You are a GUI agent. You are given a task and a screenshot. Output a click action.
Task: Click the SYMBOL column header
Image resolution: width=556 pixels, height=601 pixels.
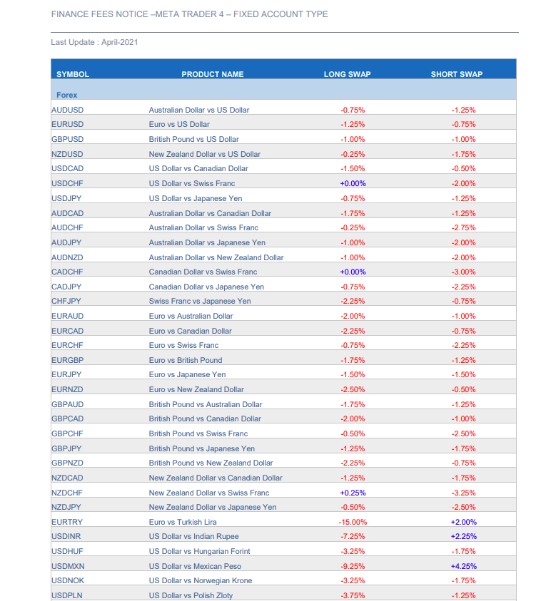point(73,74)
